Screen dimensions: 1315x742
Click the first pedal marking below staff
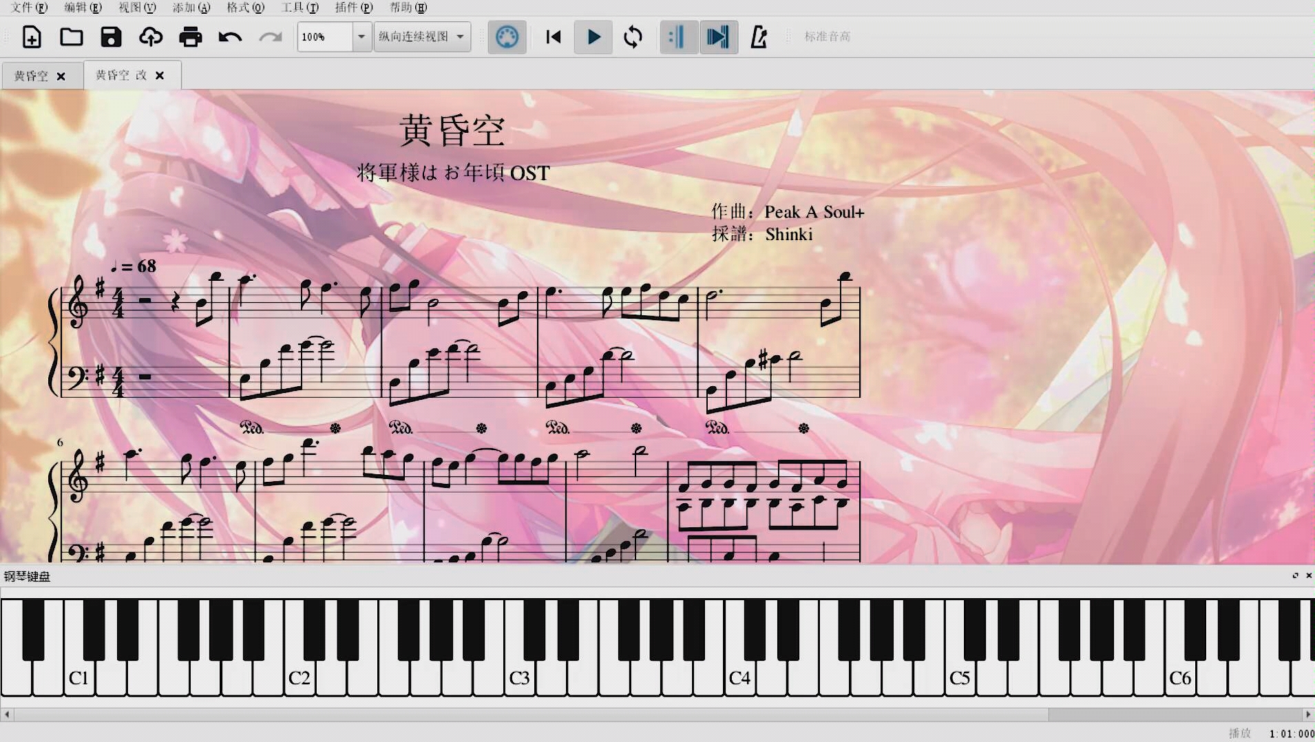(x=252, y=428)
